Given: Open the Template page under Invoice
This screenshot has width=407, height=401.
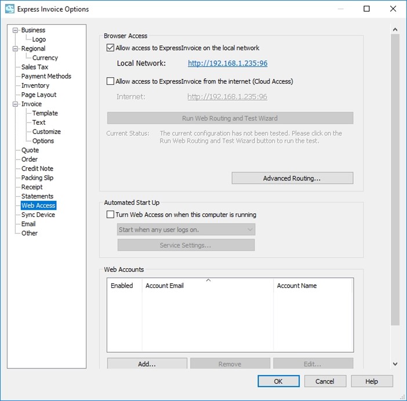Looking at the screenshot, I should pyautogui.click(x=45, y=113).
